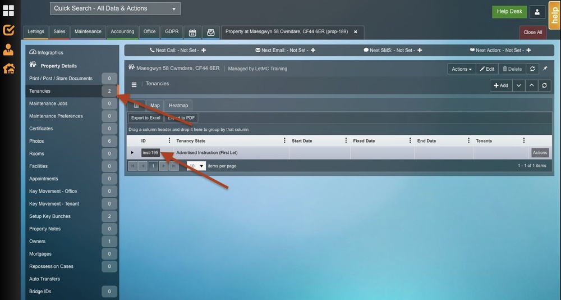
Task: Select page 1 in the pager
Action: 153,166
